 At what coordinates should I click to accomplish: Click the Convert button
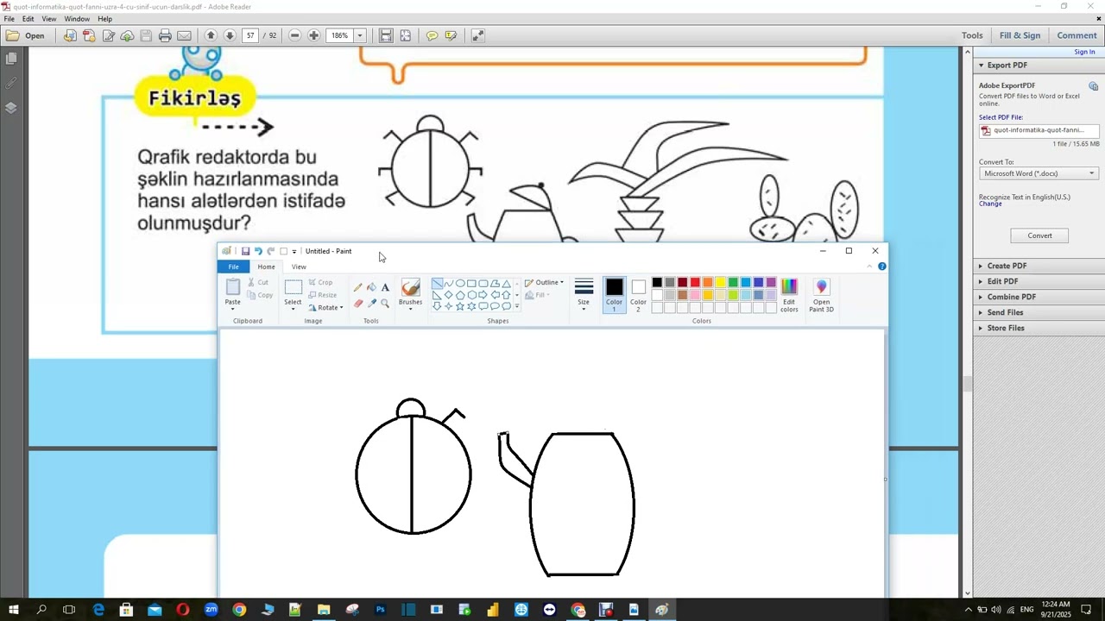[x=1039, y=235]
